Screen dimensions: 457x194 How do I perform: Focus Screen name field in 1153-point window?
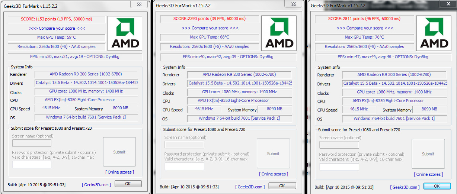click(x=32, y=143)
